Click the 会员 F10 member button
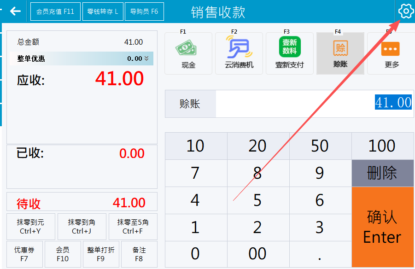Image resolution: width=415 pixels, height=269 pixels. coord(63,254)
